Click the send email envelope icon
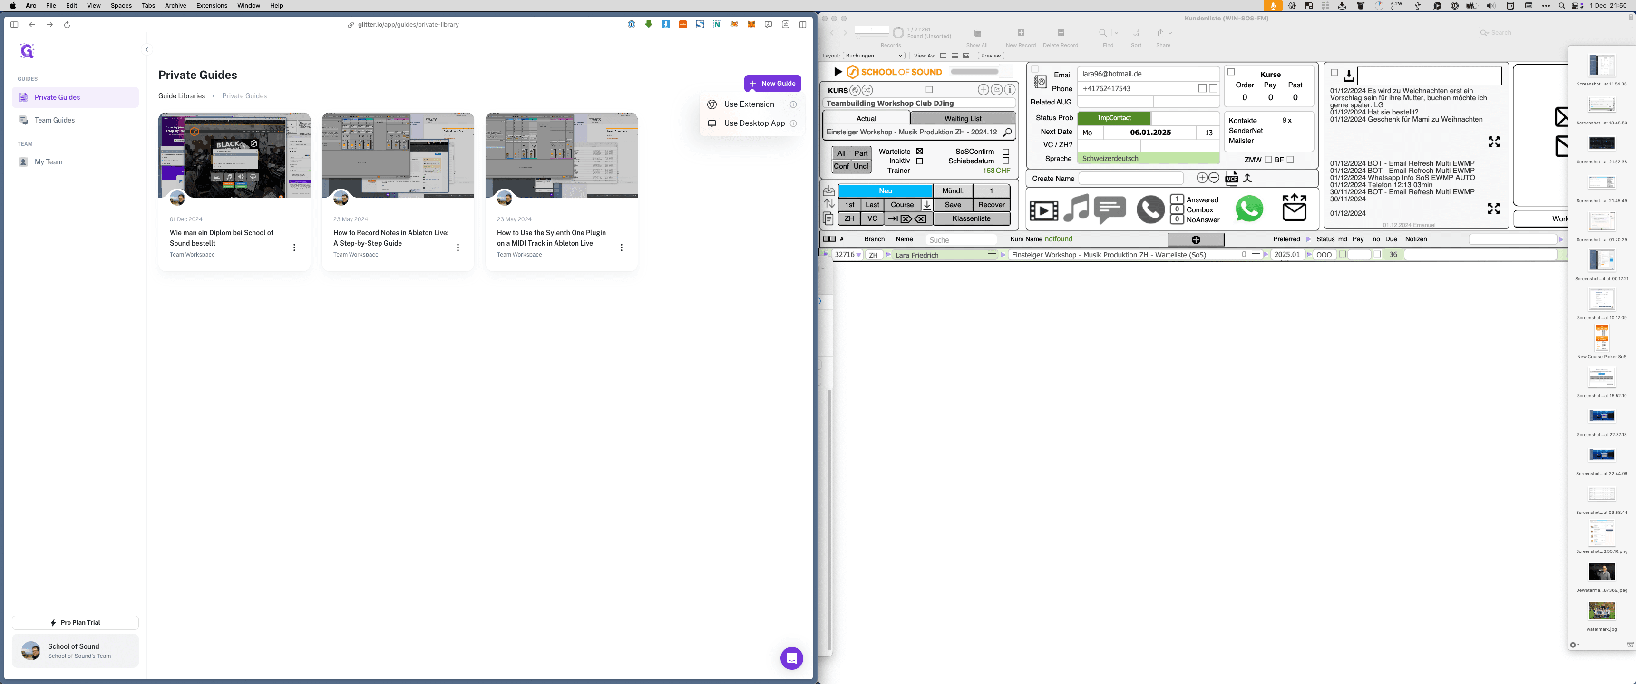Image resolution: width=1636 pixels, height=684 pixels. tap(1295, 208)
